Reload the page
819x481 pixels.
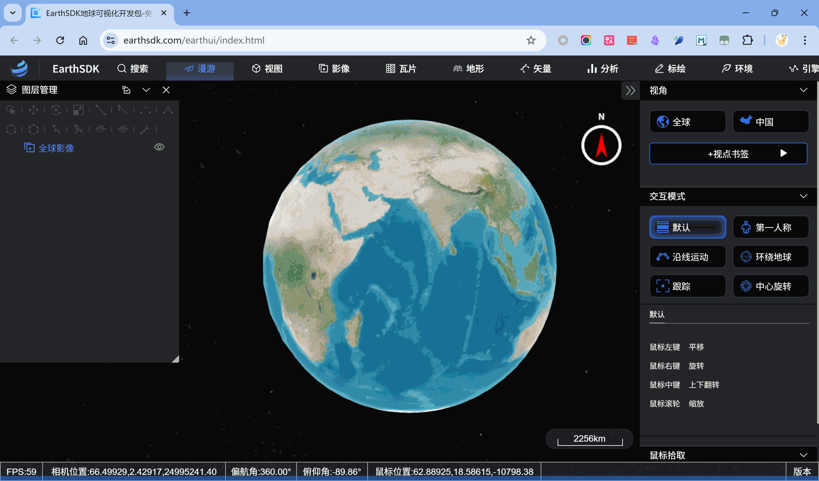click(x=60, y=40)
